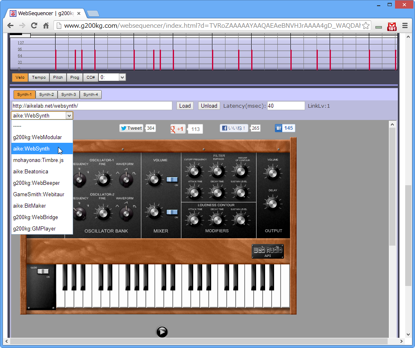Open a new browser tab

click(x=93, y=13)
